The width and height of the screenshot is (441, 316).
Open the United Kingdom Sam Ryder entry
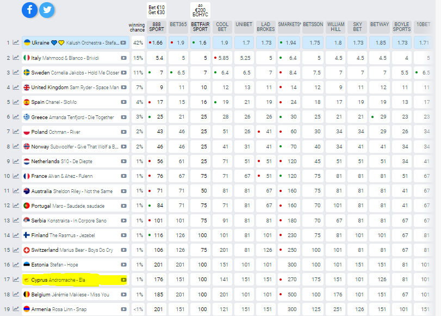[x=76, y=87]
